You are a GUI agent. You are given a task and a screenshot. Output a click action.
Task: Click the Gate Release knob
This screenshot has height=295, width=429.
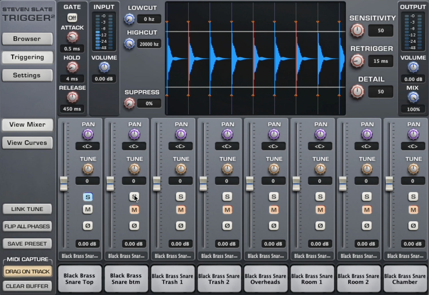point(72,98)
